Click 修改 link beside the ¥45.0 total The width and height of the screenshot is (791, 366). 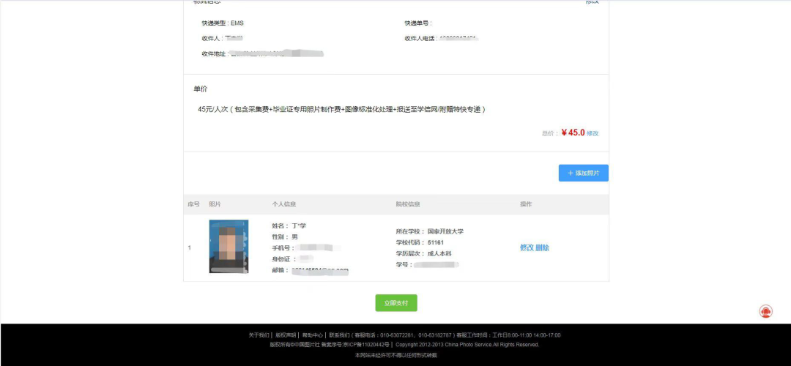(x=593, y=134)
